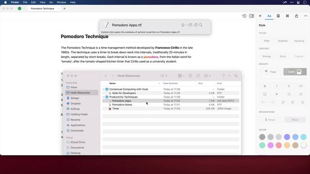Viewport: 310px width, 174px height.
Task: Open the File menu in menu bar
Action: [x=25, y=2]
